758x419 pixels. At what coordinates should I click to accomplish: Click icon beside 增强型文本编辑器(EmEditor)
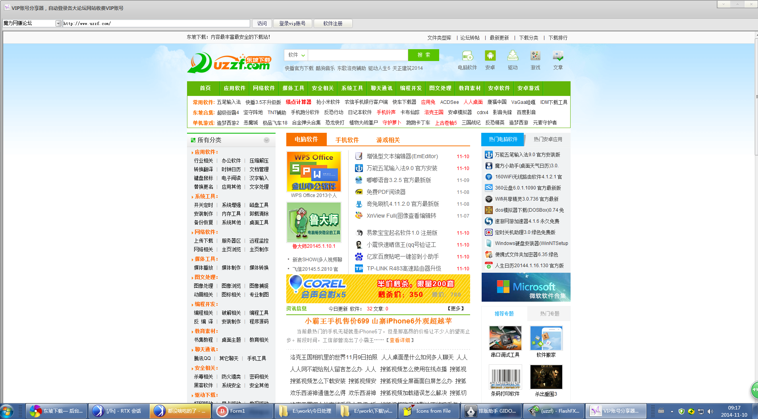click(359, 156)
